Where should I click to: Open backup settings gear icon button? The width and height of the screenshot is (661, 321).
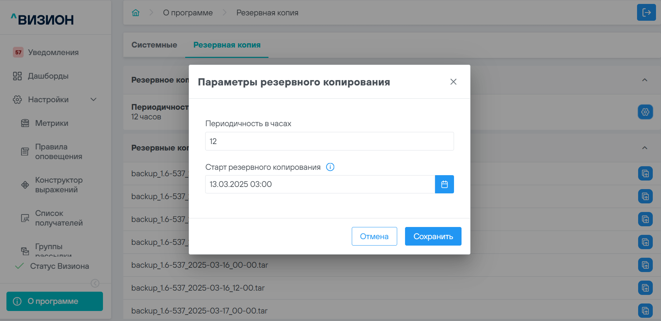(645, 112)
